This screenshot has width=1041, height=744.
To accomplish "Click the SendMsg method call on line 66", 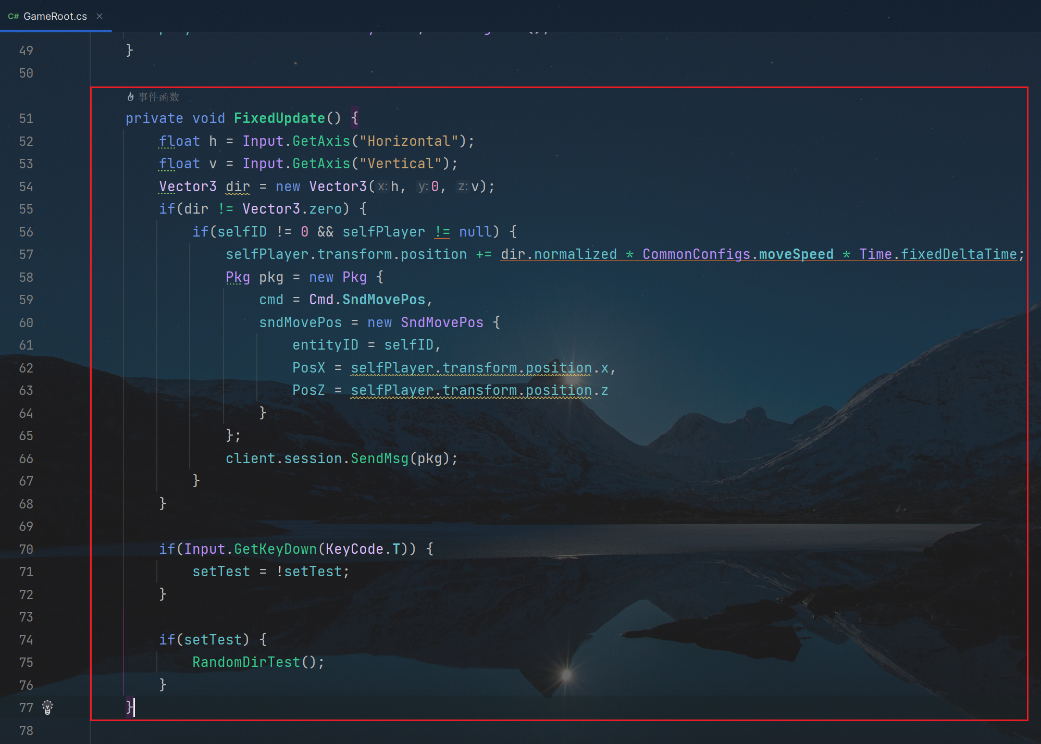I will [x=379, y=458].
